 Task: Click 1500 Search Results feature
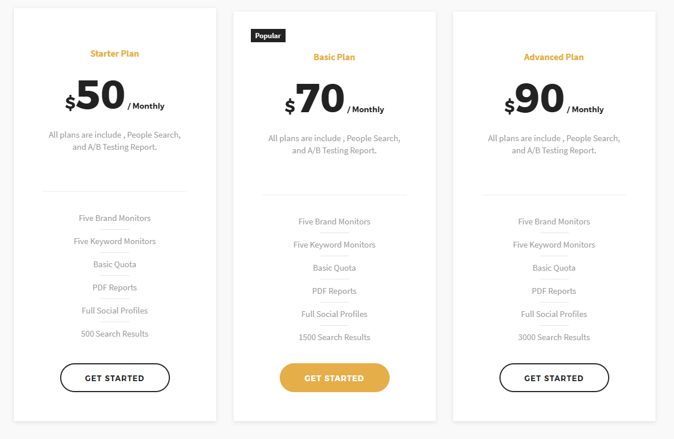334,337
